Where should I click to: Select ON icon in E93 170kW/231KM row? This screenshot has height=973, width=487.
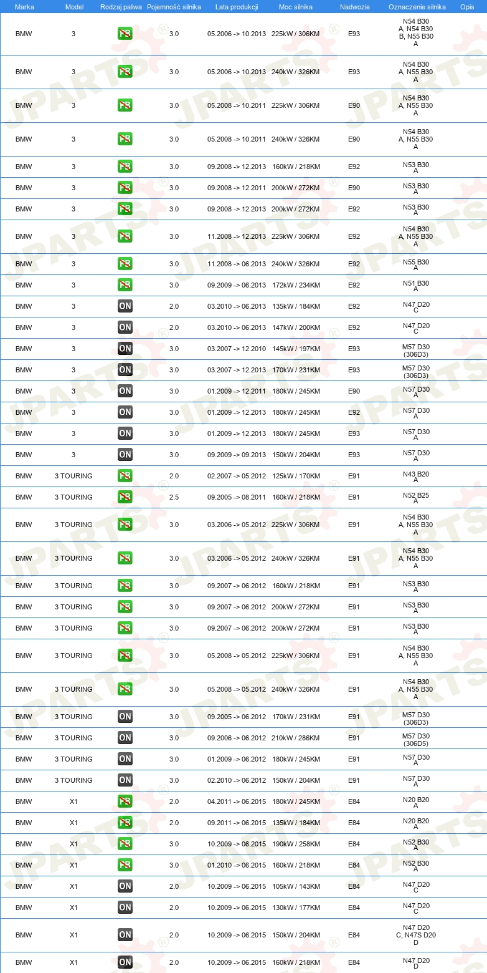[125, 370]
